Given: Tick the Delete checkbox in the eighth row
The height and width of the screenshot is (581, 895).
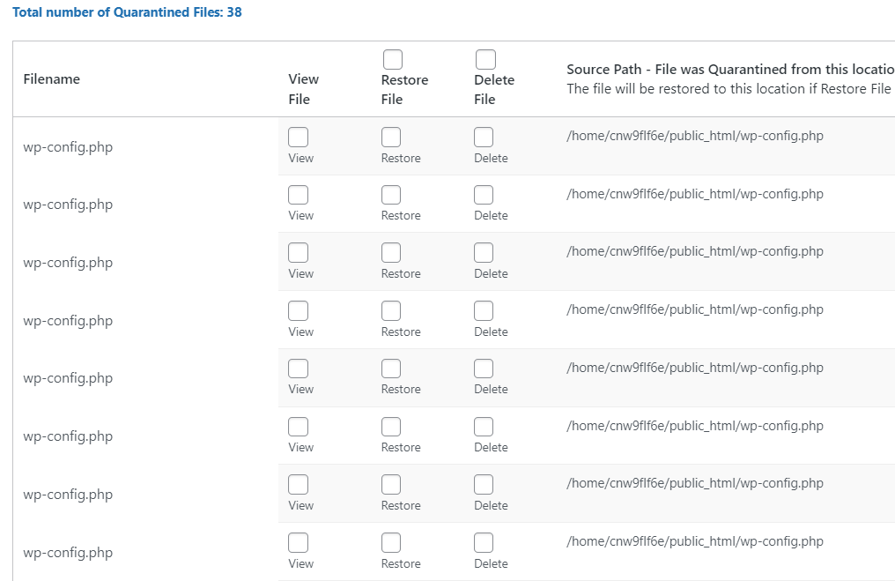Looking at the screenshot, I should [x=484, y=543].
